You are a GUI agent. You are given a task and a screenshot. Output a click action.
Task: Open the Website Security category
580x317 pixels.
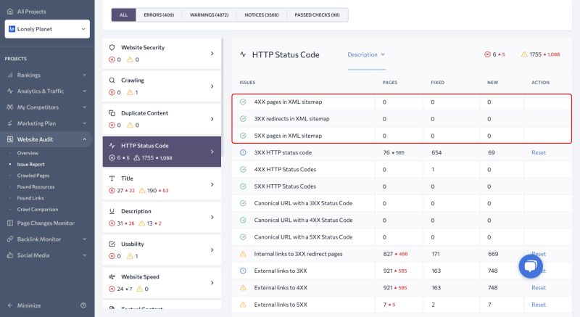point(162,53)
